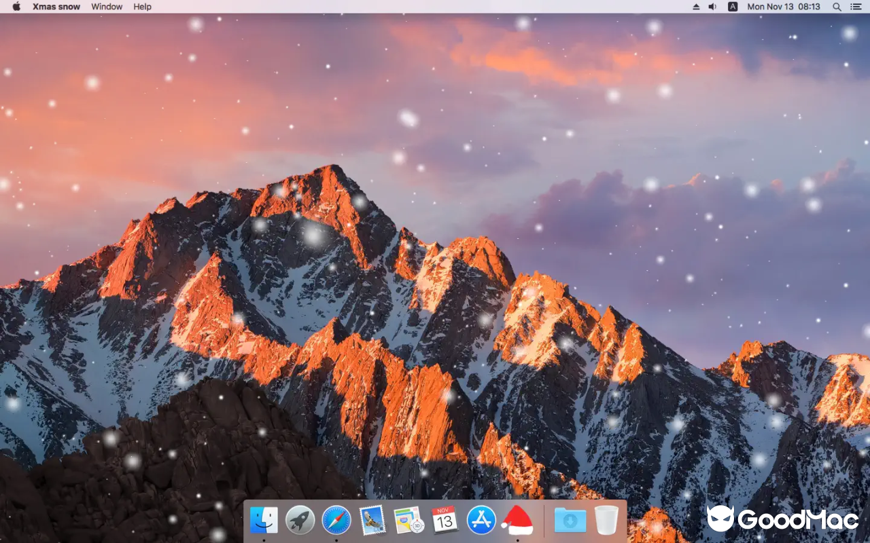Open the Help menu

tap(142, 7)
